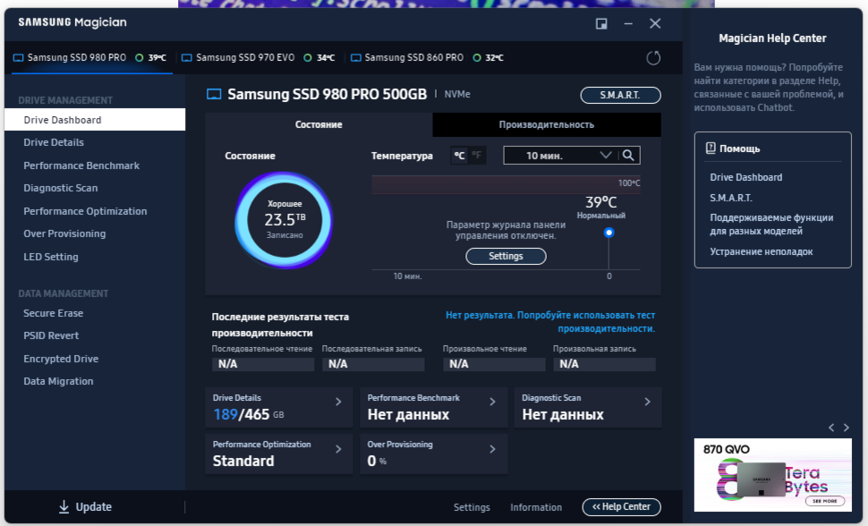Open the Diagnostic Scan card arrow
Viewport: 868px width, 526px height.
coord(647,402)
